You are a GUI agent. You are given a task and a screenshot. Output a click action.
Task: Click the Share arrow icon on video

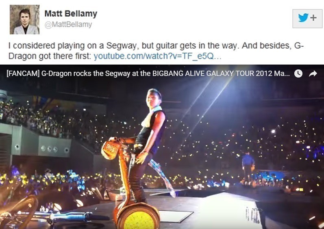[313, 73]
